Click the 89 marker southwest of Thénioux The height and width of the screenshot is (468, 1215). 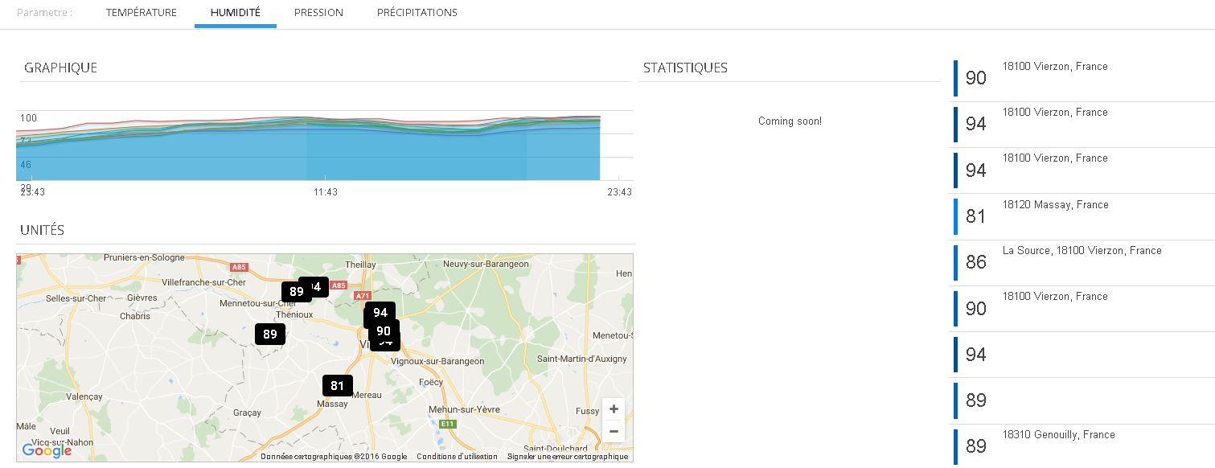270,335
